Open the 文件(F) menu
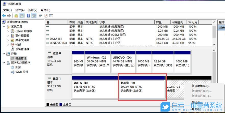225x113 pixels. 7,10
